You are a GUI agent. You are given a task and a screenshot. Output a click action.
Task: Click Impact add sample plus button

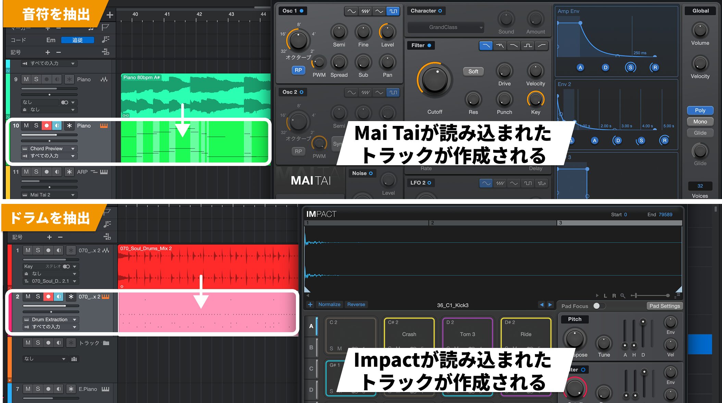[310, 304]
